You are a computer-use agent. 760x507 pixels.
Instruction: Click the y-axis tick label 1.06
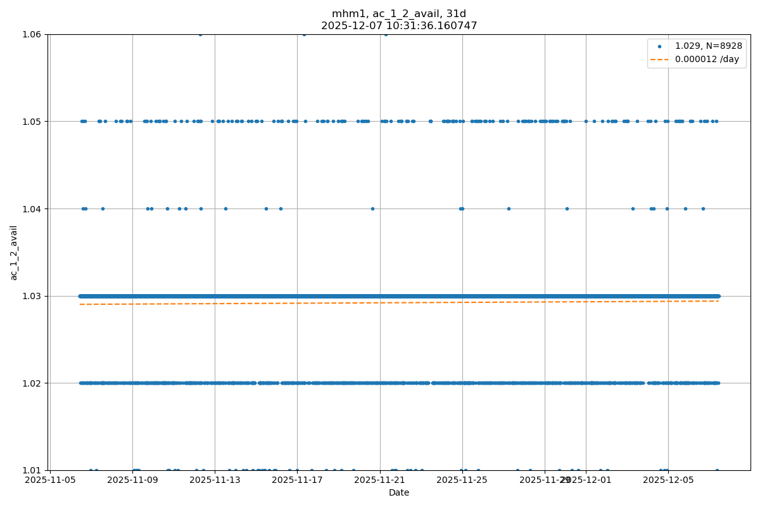(32, 34)
